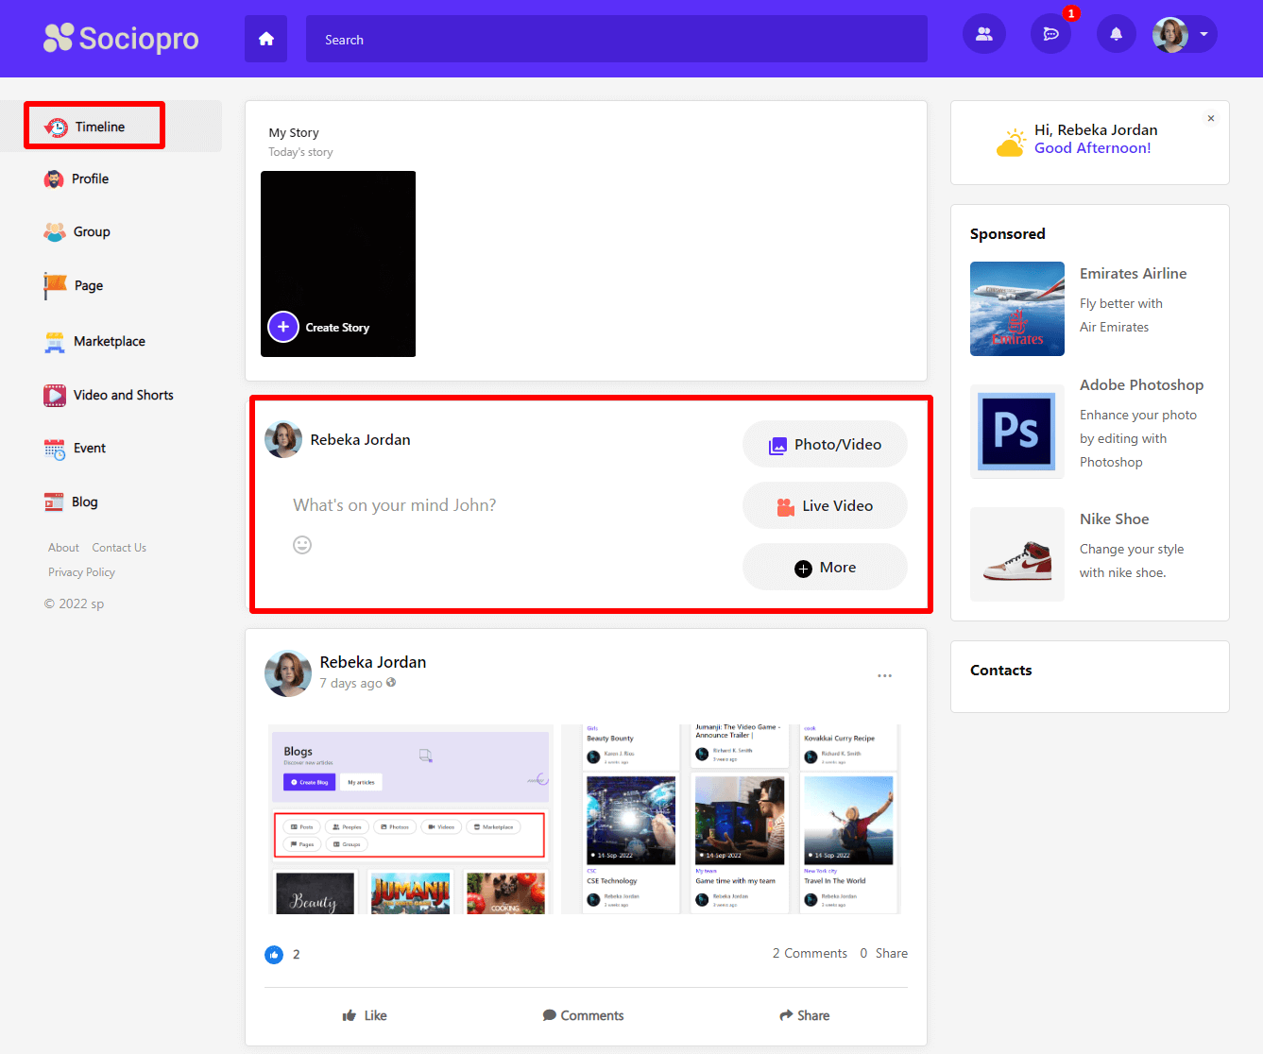Click the emoji smiley icon in post box

point(302,545)
